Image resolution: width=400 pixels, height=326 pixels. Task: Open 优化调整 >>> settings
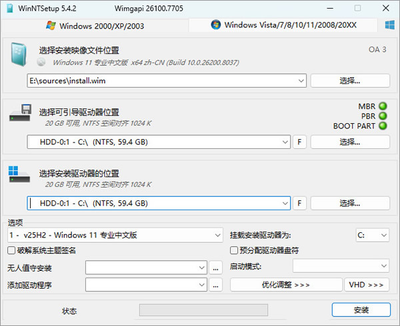pos(286,285)
